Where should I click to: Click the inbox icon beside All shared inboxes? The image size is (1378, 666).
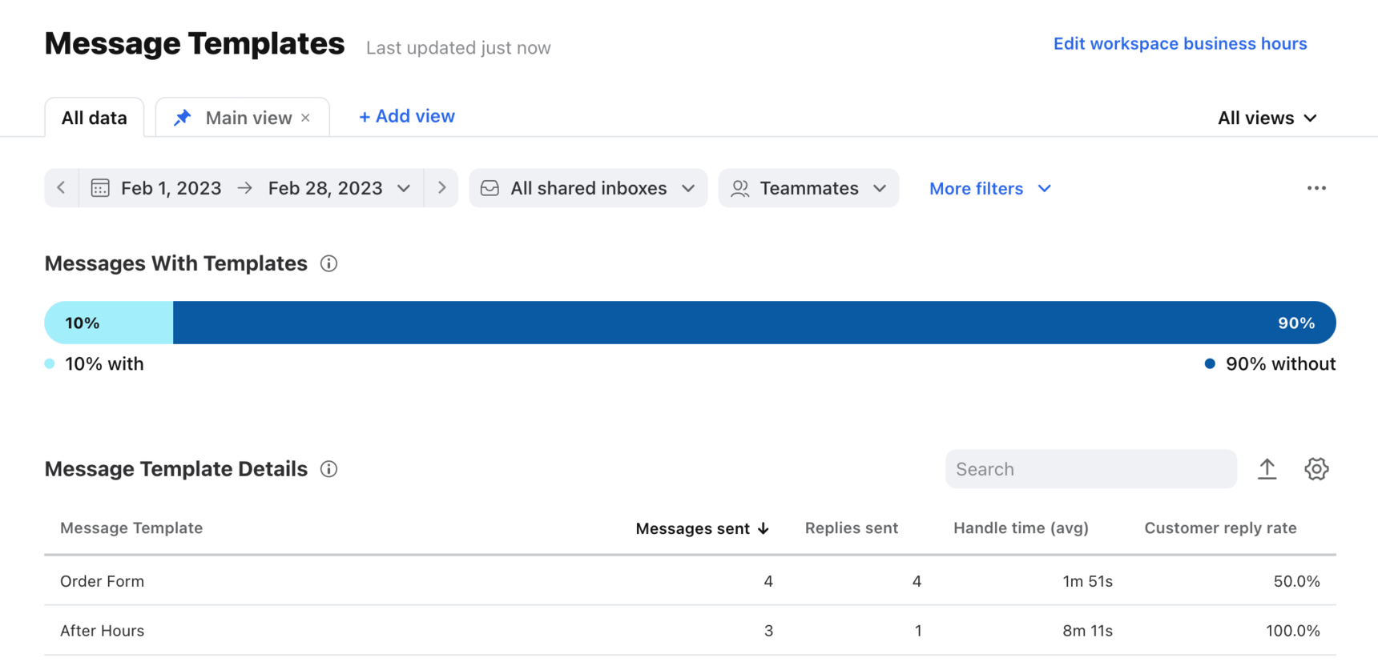click(490, 188)
